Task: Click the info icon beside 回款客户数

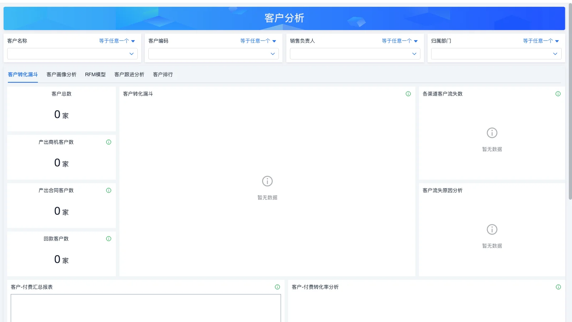Action: 109,239
